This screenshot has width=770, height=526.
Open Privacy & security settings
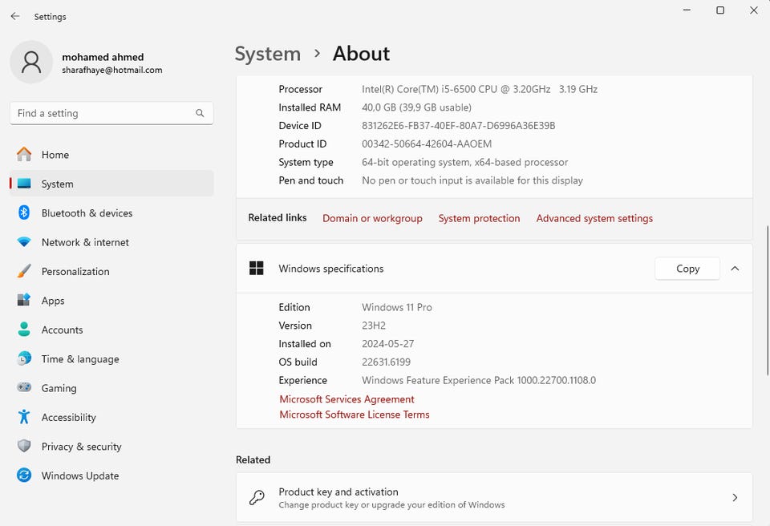coord(111,446)
